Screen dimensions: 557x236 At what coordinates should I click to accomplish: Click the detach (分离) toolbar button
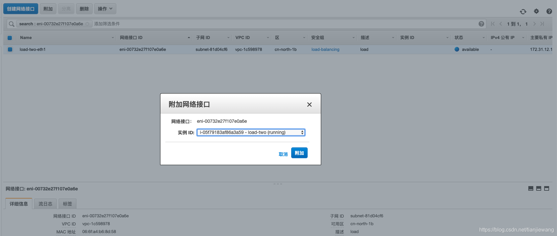pyautogui.click(x=66, y=9)
